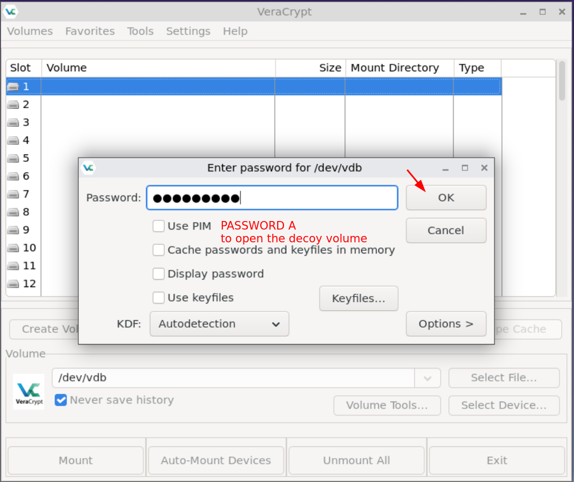Viewport: 574px width, 482px height.
Task: Click the slot list vertical scrollbar
Action: point(562,80)
